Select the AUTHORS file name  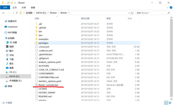click(44, 66)
